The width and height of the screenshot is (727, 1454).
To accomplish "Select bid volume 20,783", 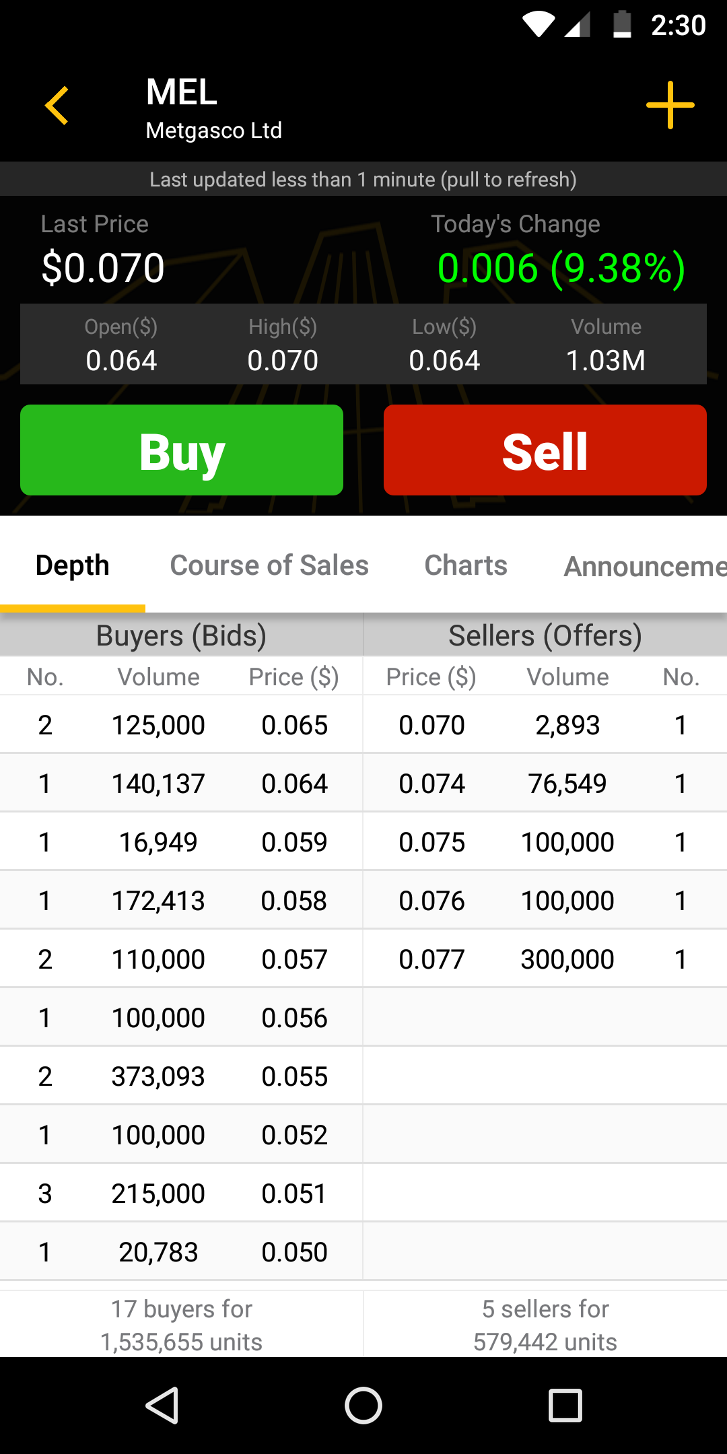I will 158,1252.
